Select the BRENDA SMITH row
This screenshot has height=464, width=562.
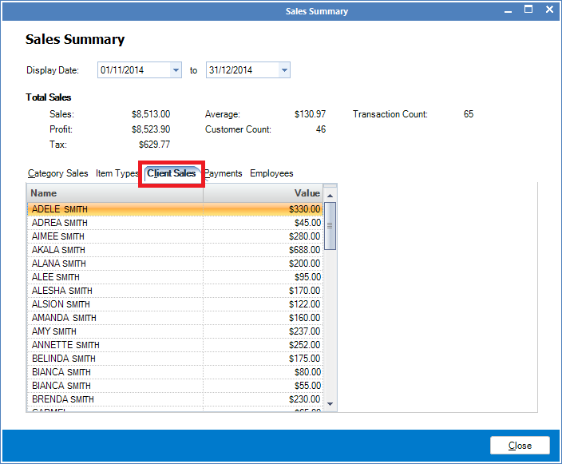click(x=175, y=399)
